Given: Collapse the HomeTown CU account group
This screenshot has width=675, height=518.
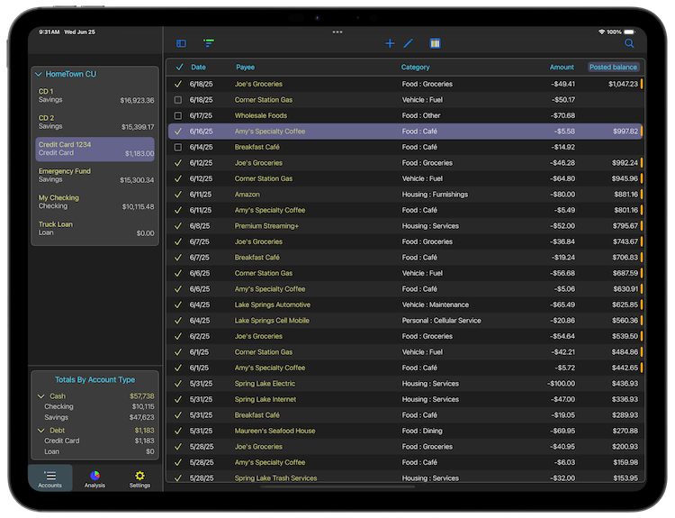Looking at the screenshot, I should click(39, 74).
